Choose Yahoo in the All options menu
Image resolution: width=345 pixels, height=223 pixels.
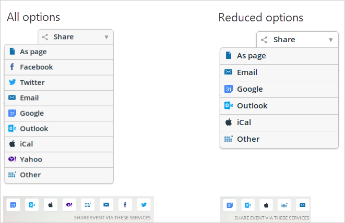coord(59,159)
